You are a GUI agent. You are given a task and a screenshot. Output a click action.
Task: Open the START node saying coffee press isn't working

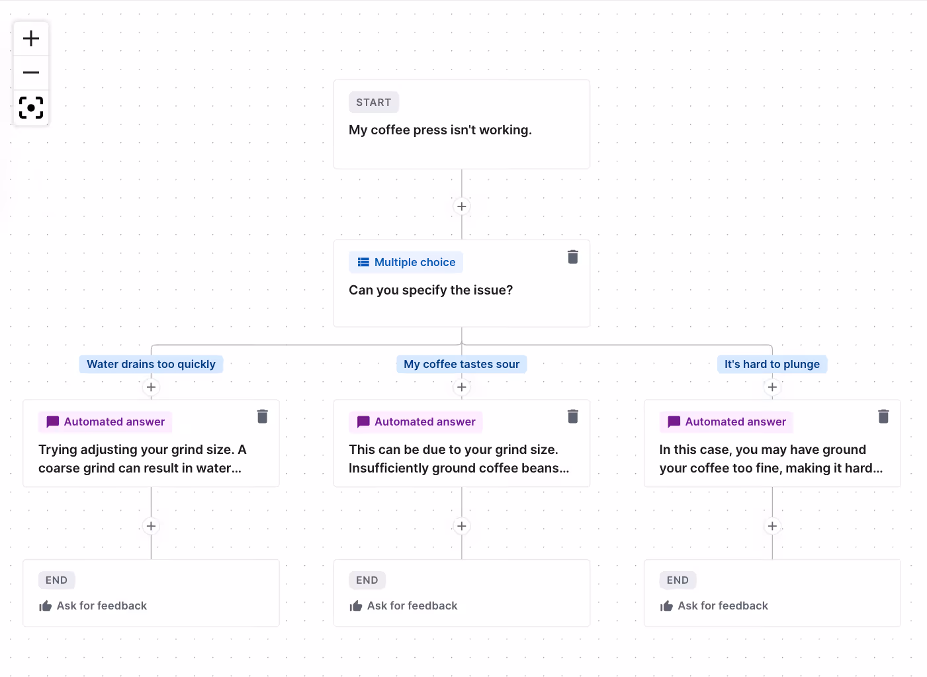[461, 124]
